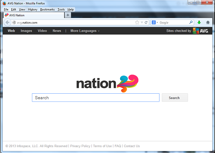
Task: Maximize the Firefox window
Action: pyautogui.click(x=198, y=2)
